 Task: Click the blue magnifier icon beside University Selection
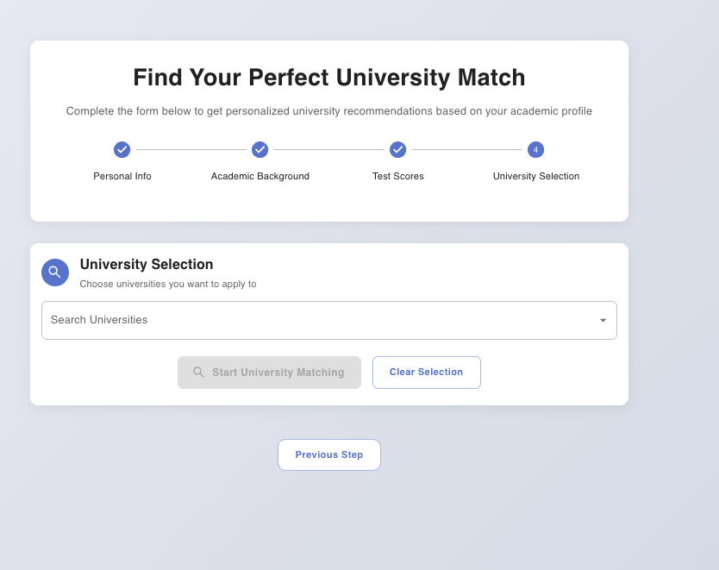click(55, 272)
